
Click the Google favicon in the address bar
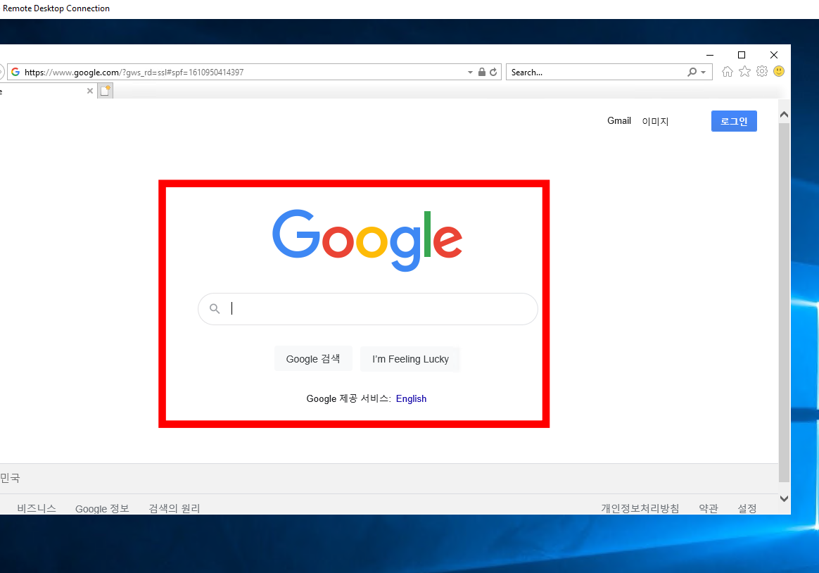pos(15,72)
